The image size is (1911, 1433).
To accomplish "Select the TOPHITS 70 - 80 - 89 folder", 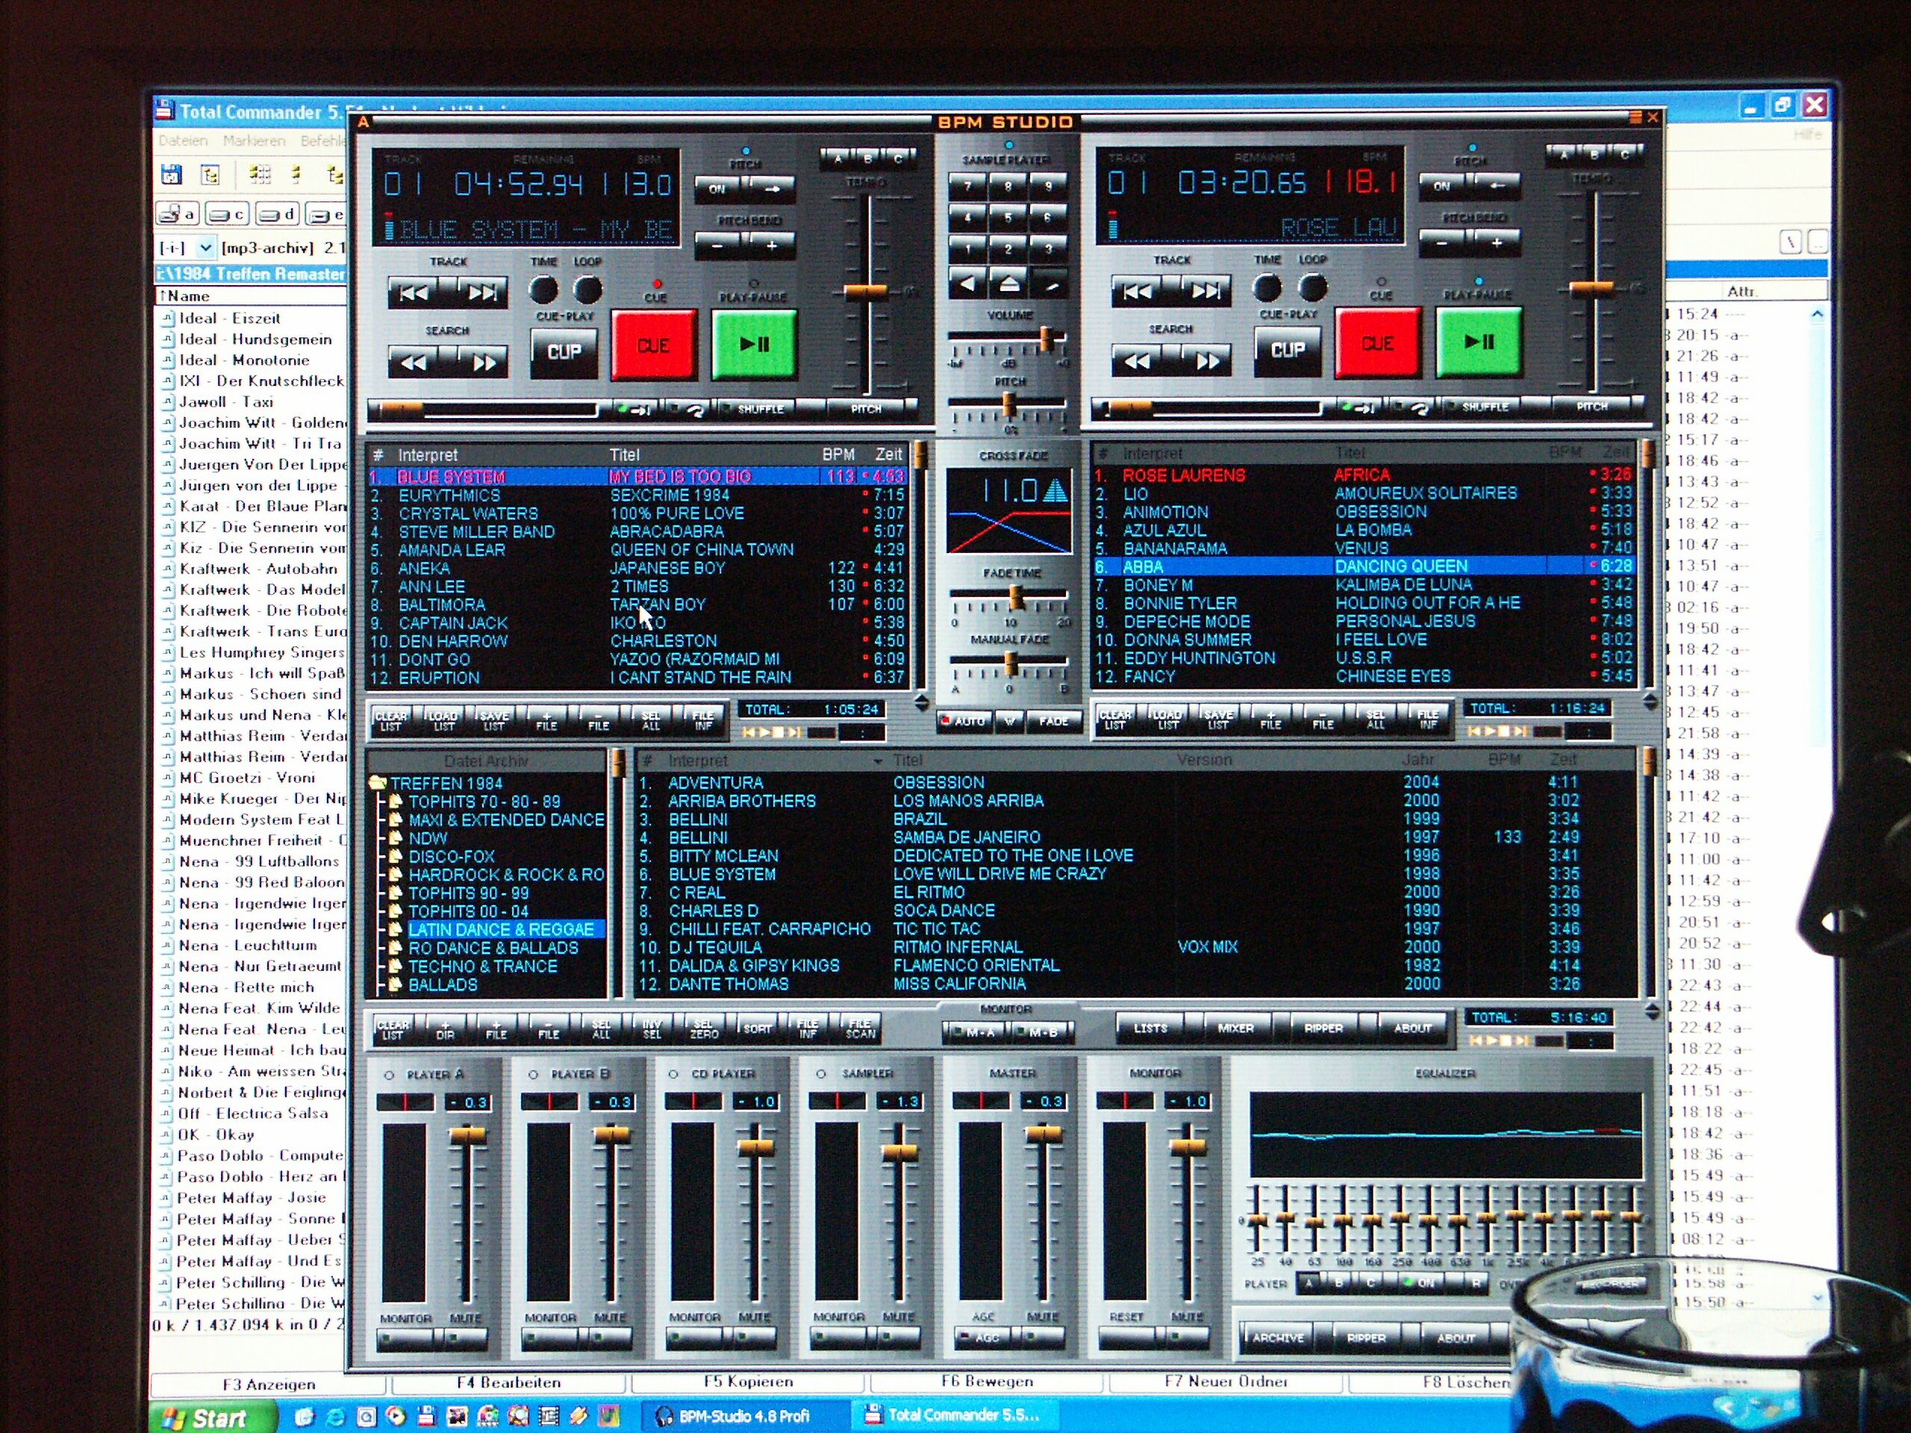I will coord(484,802).
